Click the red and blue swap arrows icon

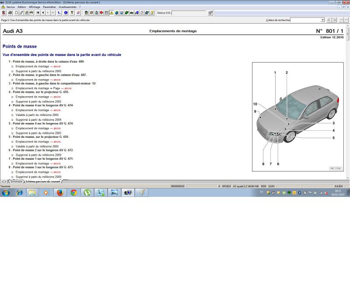coord(78,13)
